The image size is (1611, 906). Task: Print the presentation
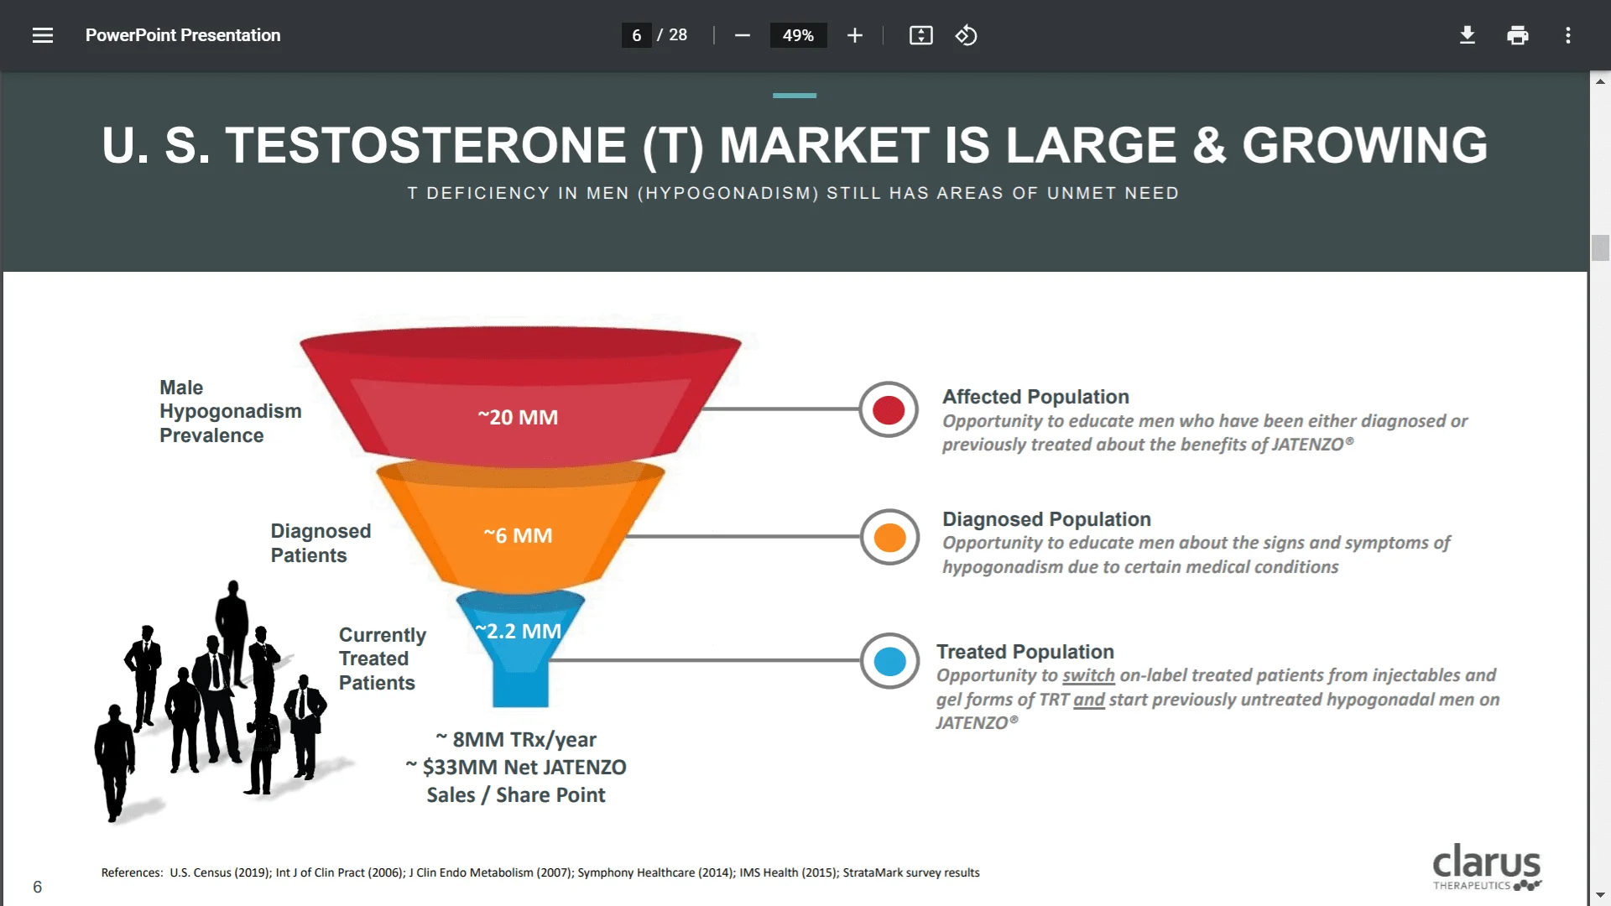click(x=1517, y=35)
